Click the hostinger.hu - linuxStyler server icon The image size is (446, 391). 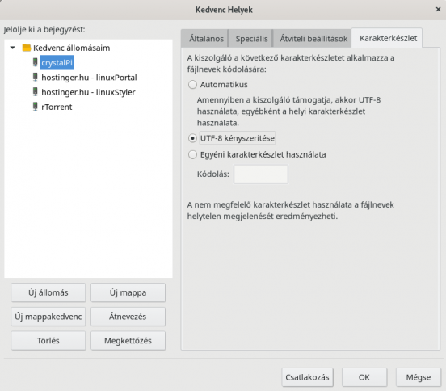coord(35,92)
